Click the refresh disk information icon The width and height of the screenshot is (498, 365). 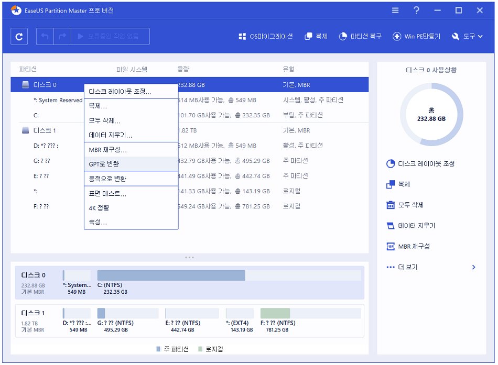19,36
